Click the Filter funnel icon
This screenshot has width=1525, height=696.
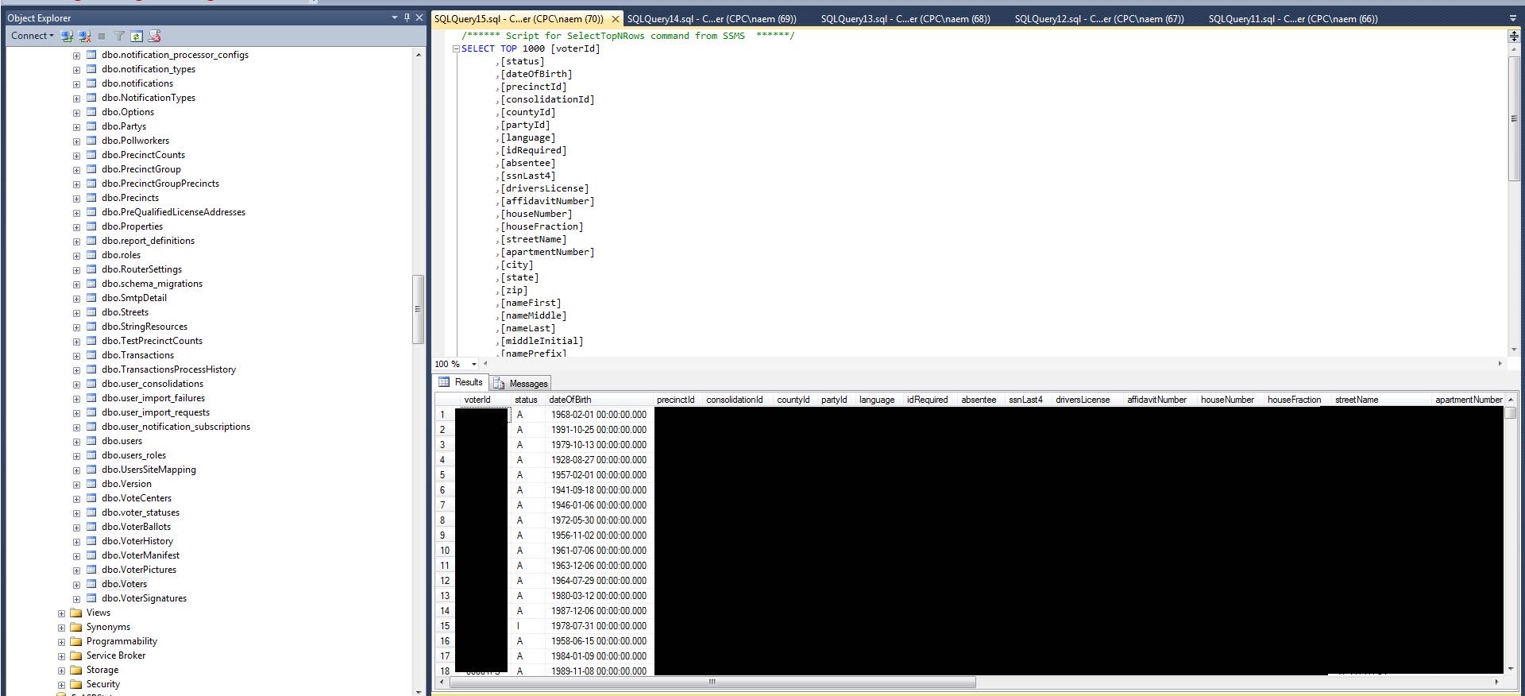click(119, 36)
